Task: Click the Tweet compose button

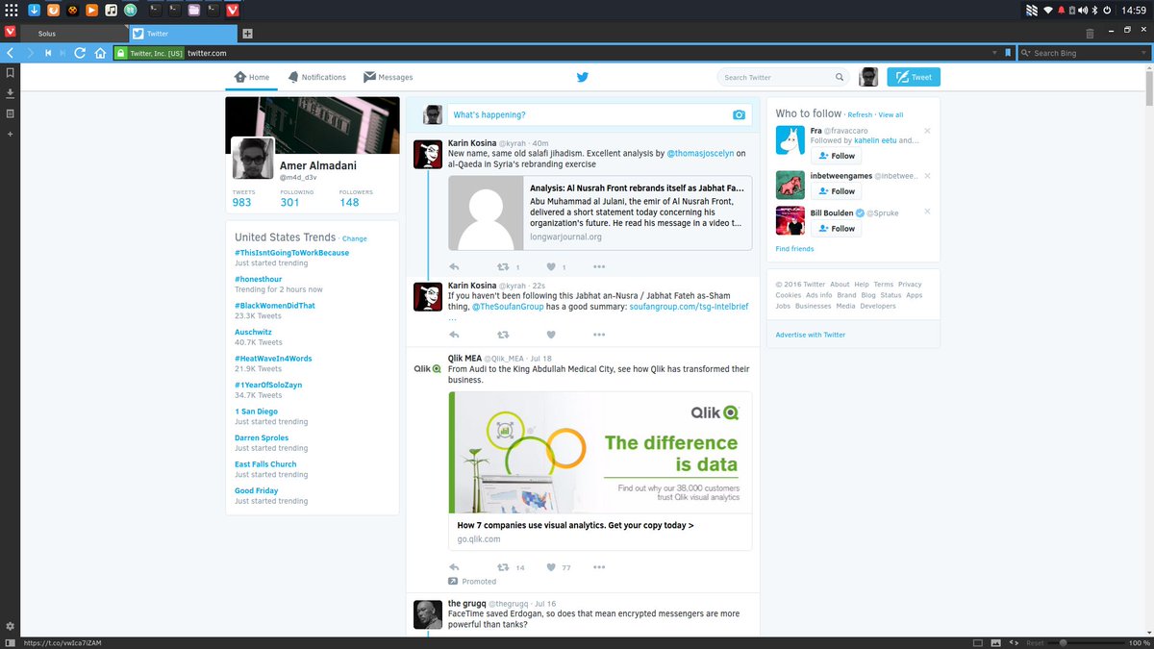Action: (x=914, y=78)
